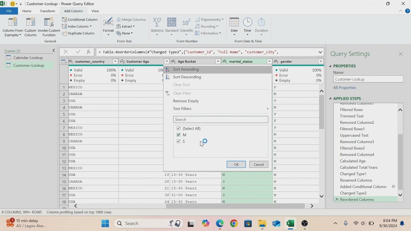This screenshot has height=231, width=411.
Task: Click Cancel in filter dialog
Action: coord(259,165)
